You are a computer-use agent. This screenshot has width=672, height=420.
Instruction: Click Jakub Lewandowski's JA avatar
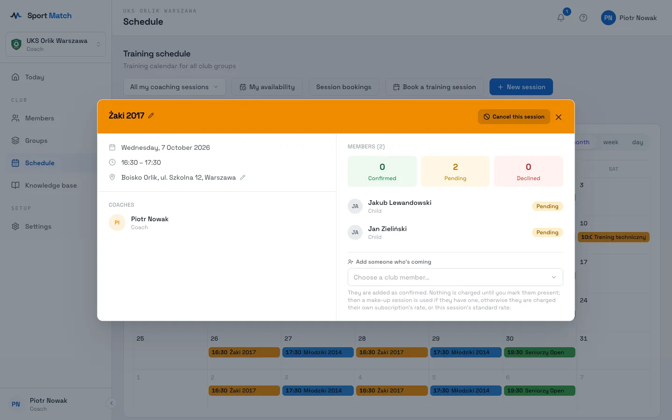point(355,206)
